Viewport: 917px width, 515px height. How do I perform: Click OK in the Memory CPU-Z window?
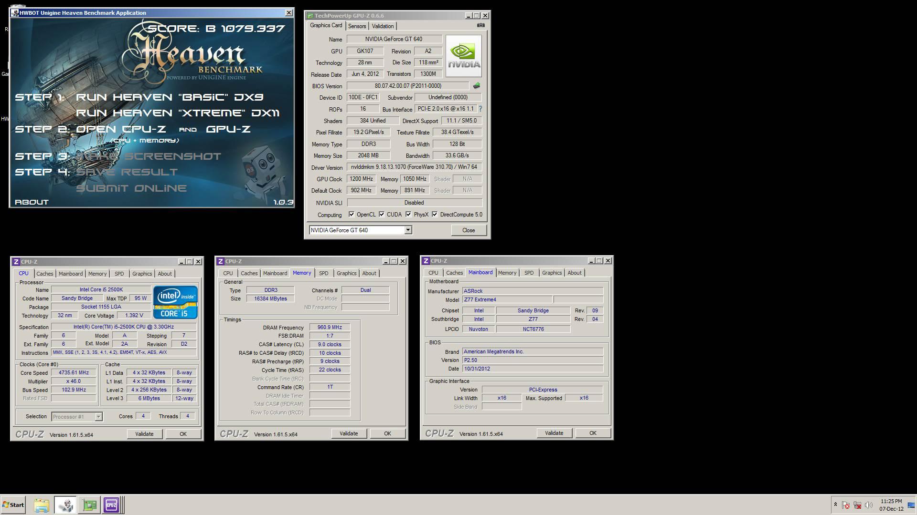coord(387,433)
